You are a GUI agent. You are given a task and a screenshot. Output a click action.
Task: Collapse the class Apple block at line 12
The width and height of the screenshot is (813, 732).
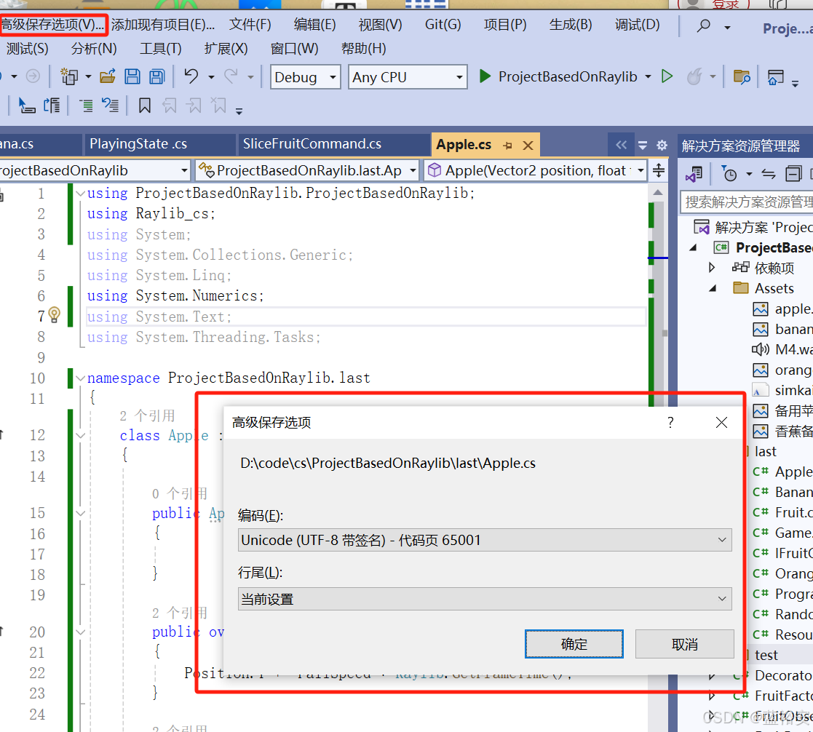coord(80,435)
